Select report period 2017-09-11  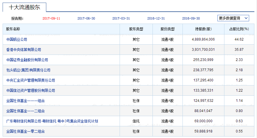pyautogui.click(x=51, y=18)
